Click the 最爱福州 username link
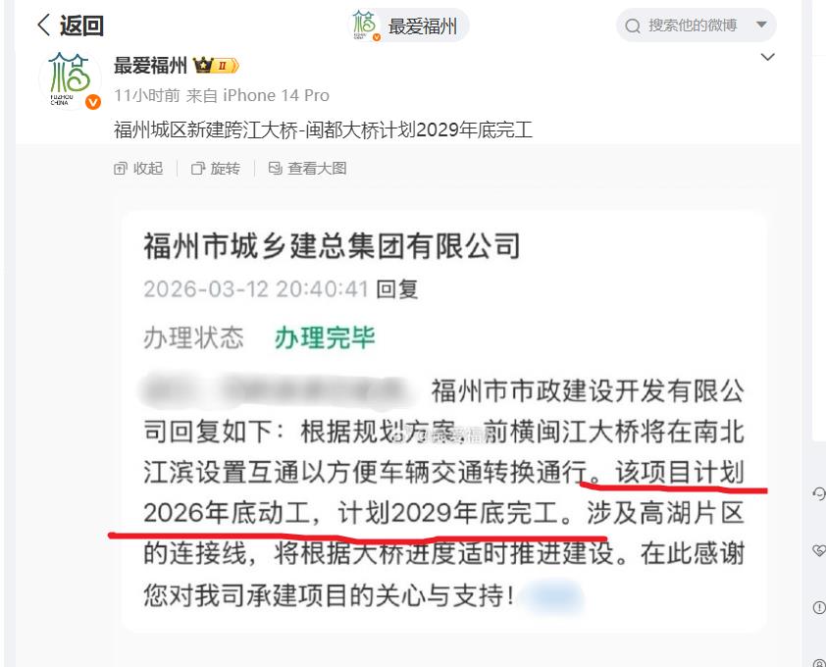The image size is (826, 667). (151, 66)
